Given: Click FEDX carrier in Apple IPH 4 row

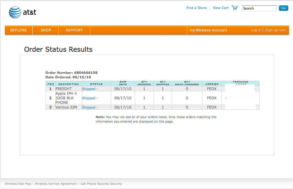Looking at the screenshot, I should (212, 98).
